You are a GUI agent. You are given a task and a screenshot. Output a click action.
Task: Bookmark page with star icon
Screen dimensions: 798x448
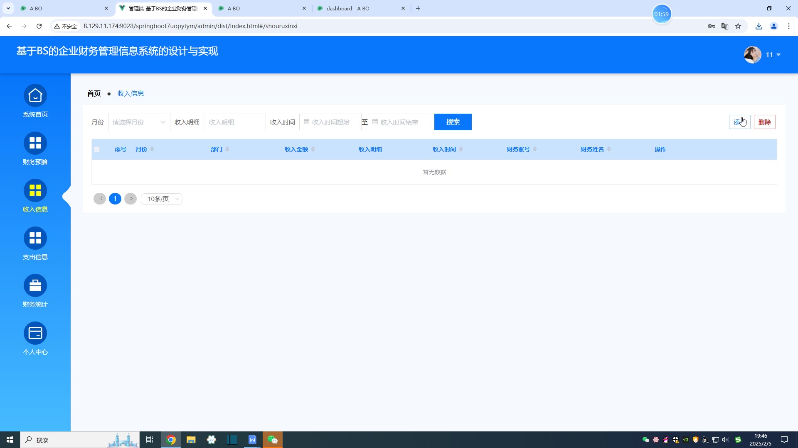(738, 26)
